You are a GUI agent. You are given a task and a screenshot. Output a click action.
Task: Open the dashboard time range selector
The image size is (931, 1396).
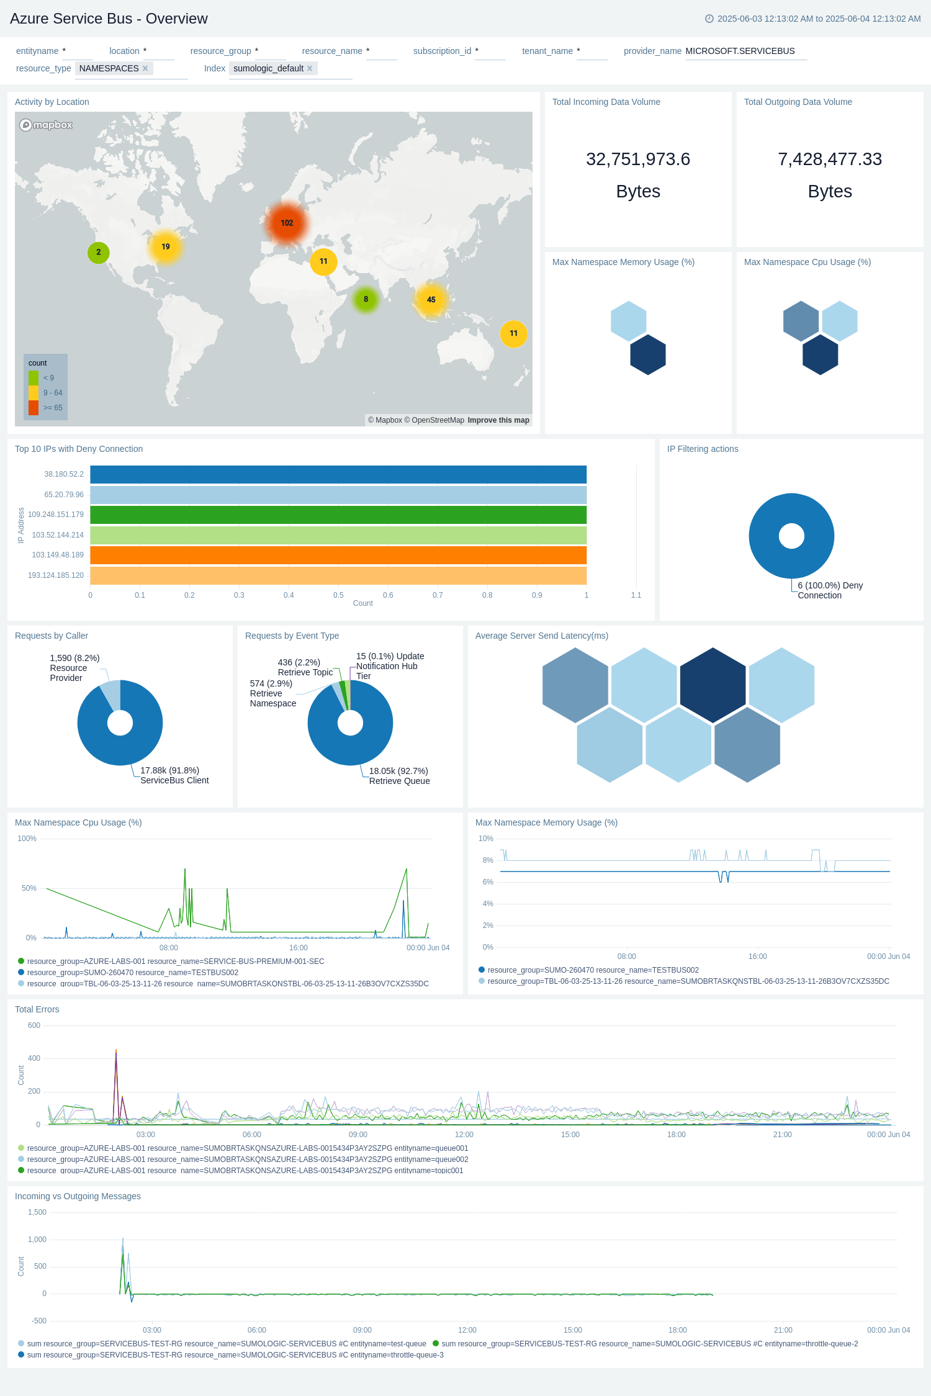[813, 19]
